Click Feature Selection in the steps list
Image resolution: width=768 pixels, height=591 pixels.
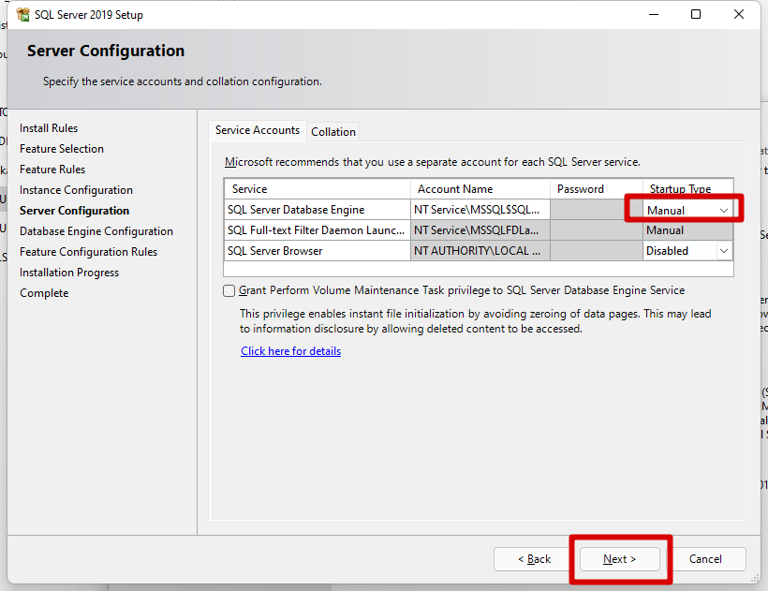point(62,149)
